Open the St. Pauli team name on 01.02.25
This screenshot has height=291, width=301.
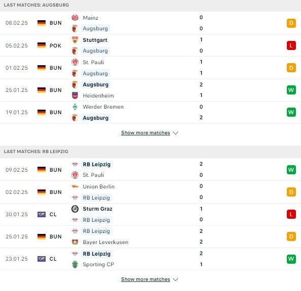[x=93, y=62]
